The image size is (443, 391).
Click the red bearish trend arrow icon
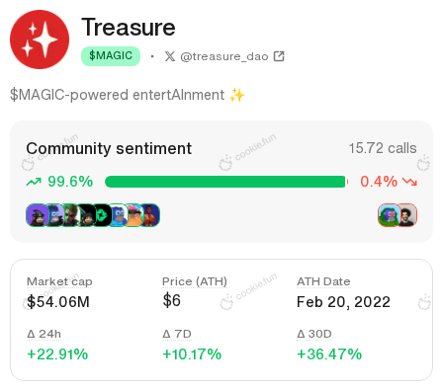409,182
